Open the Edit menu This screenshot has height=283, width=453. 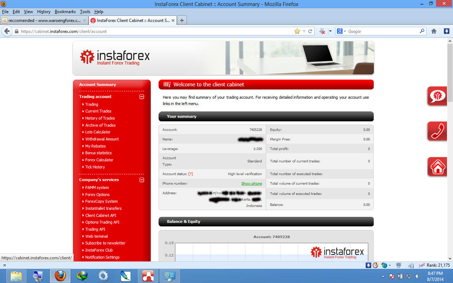click(16, 12)
